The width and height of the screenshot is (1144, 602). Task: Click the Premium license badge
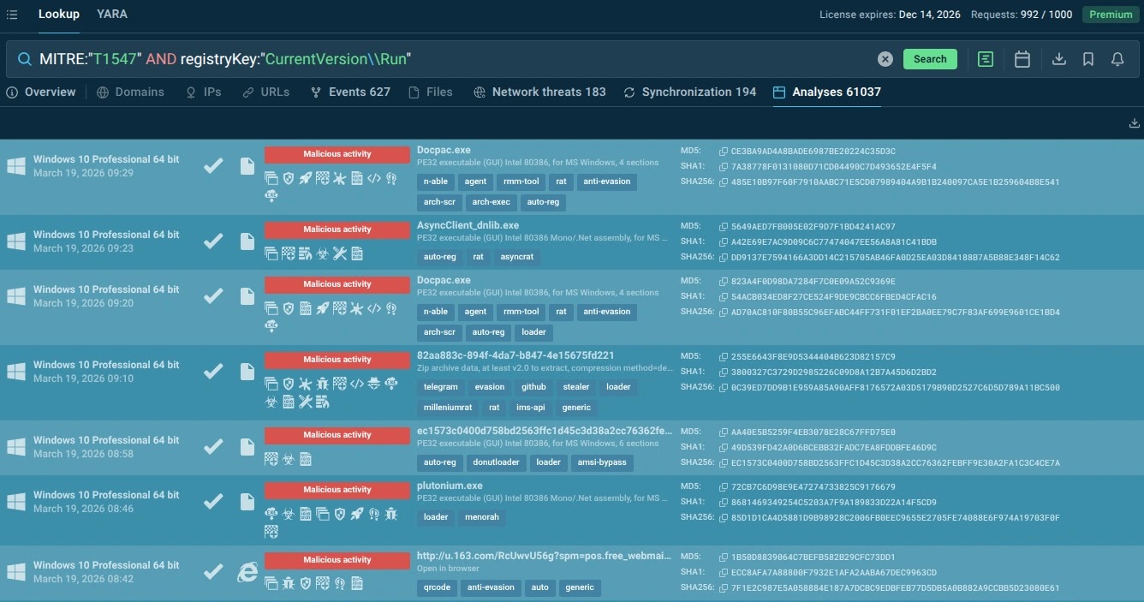[1110, 15]
